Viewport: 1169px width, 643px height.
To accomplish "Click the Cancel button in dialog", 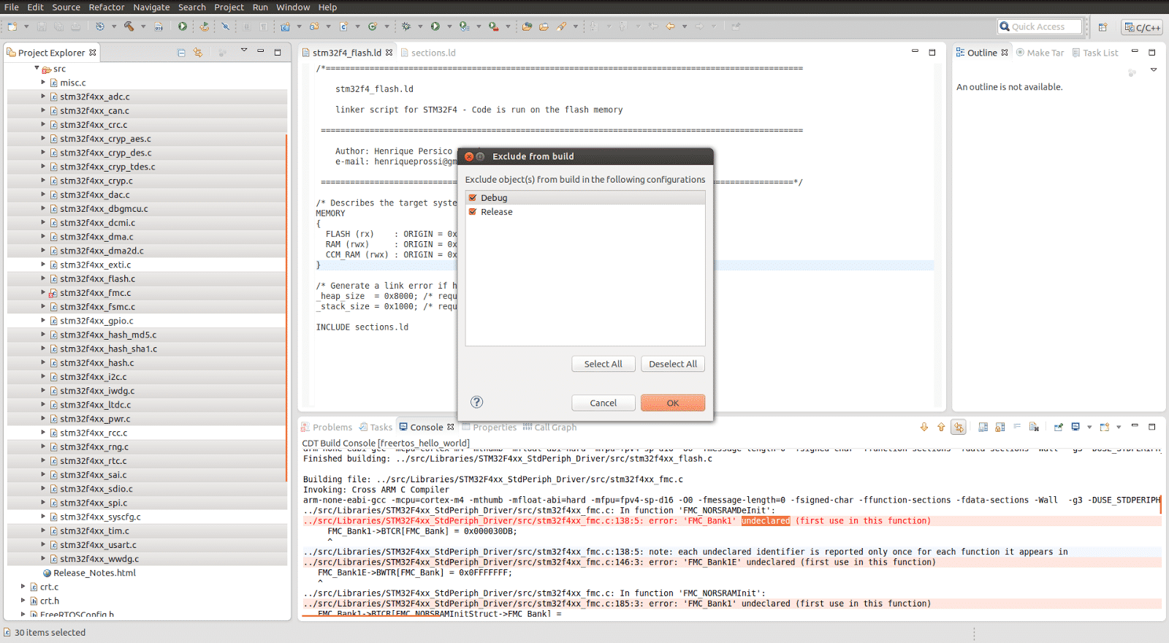I will (x=603, y=403).
